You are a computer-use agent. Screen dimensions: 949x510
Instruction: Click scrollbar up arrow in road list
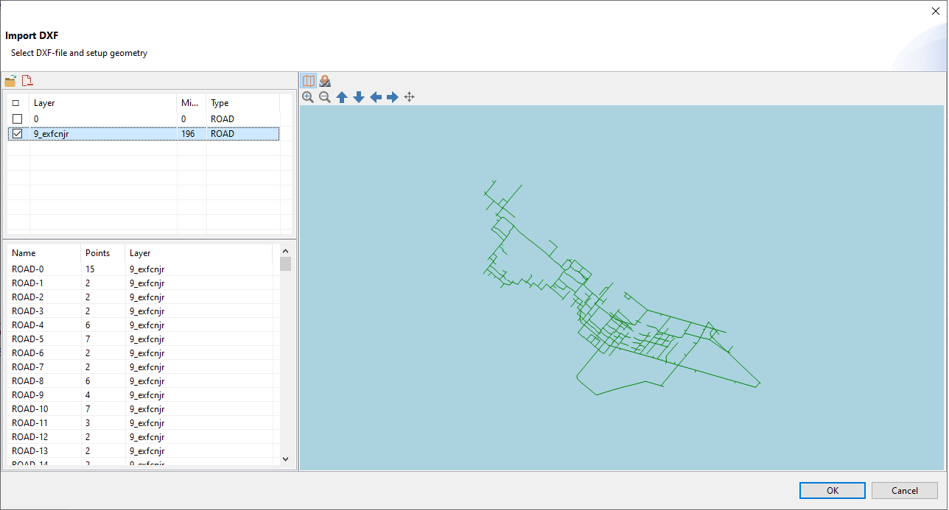click(286, 251)
